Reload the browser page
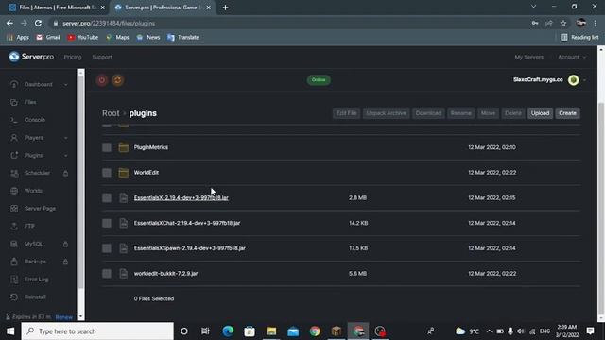 click(x=38, y=23)
